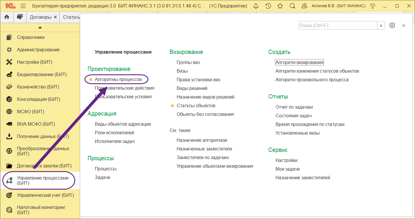
Task: Clear the search field with the x button
Action: [x=381, y=25]
